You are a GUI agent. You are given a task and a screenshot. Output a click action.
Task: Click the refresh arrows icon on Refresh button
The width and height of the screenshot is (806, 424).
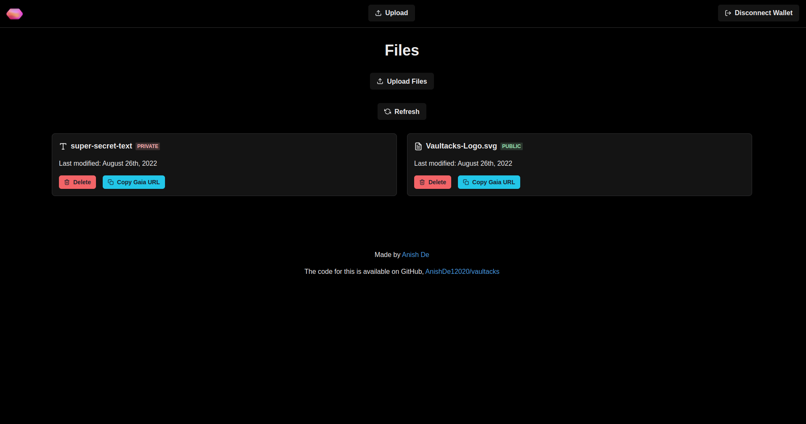[x=387, y=111]
